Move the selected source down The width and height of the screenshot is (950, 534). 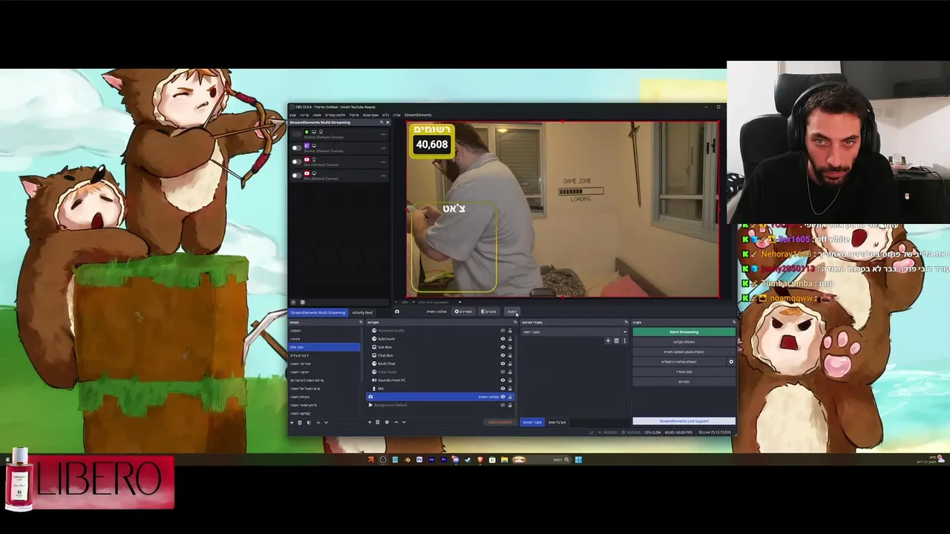point(404,422)
